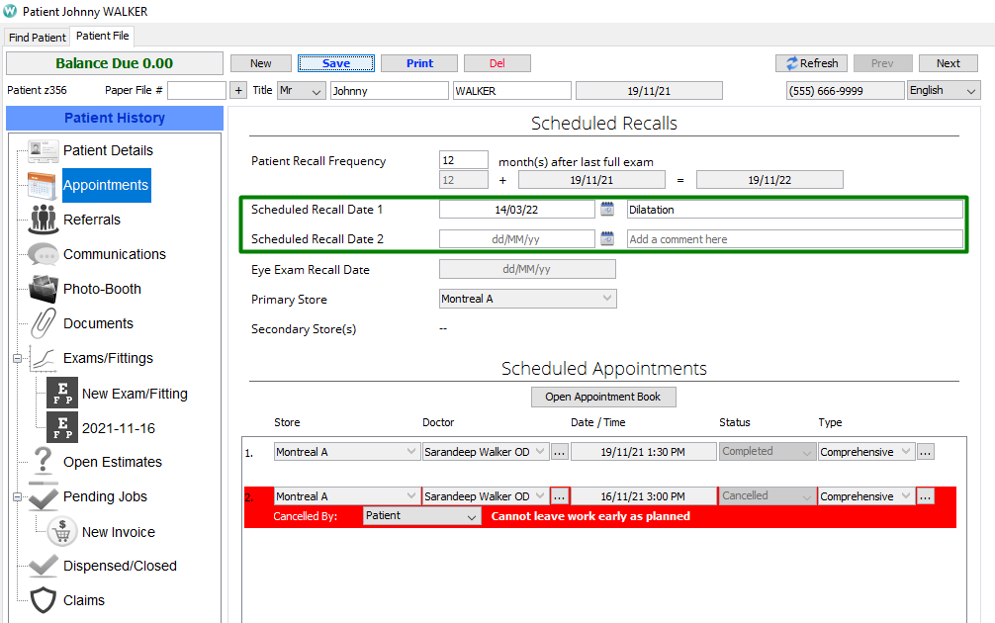Click the plus button beside Paper File
The height and width of the screenshot is (623, 995).
238,91
